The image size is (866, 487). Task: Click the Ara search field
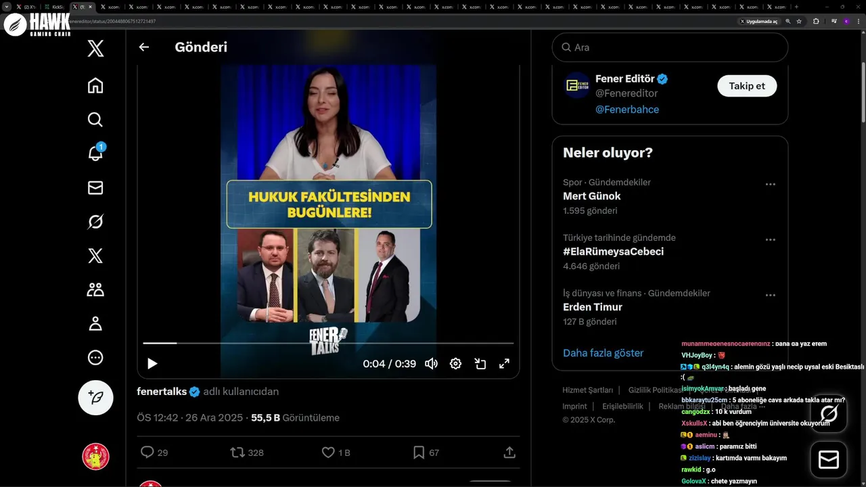670,47
